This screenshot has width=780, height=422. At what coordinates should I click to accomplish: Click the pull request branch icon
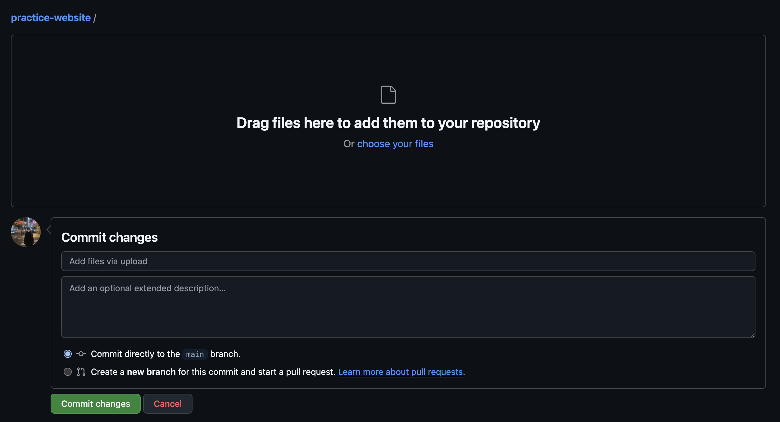tap(81, 372)
